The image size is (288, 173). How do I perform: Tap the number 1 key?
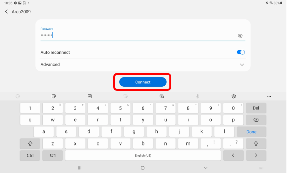pyautogui.click(x=30, y=108)
